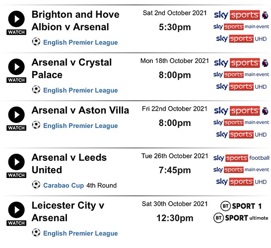Click Sky Sports UHD logo for Brighton match
This screenshot has height=248, width=271.
241,39
